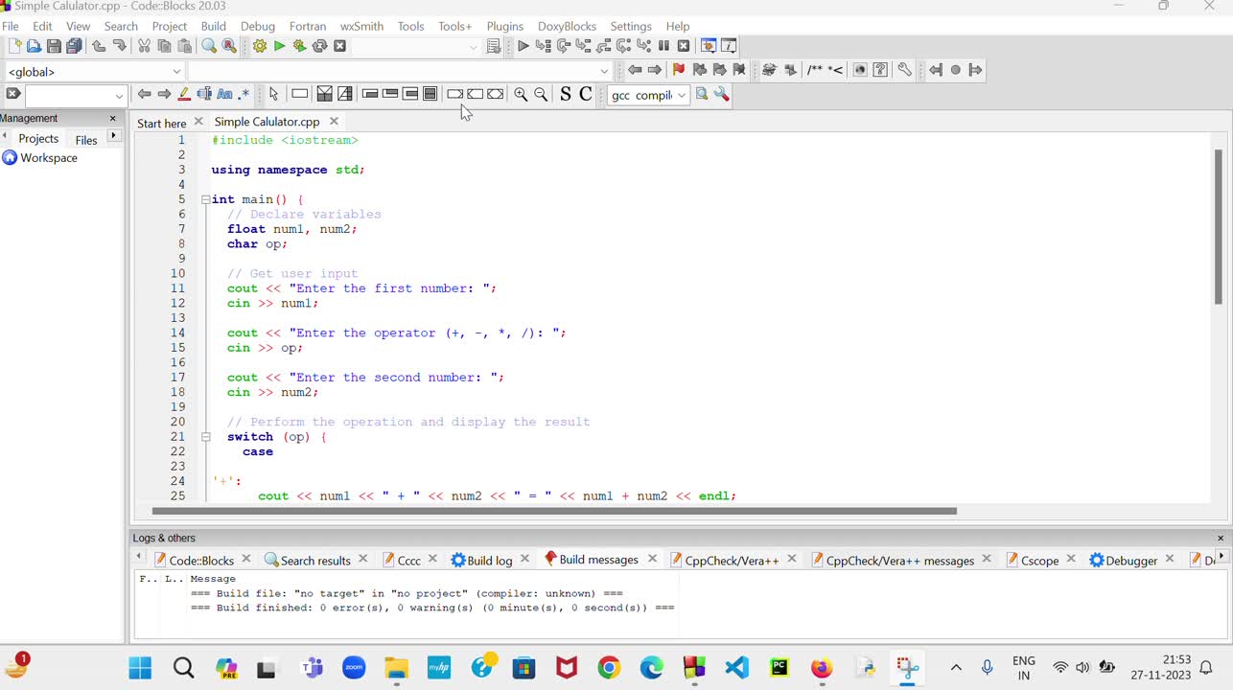Click the Save file icon
1233x690 pixels.
coord(54,46)
